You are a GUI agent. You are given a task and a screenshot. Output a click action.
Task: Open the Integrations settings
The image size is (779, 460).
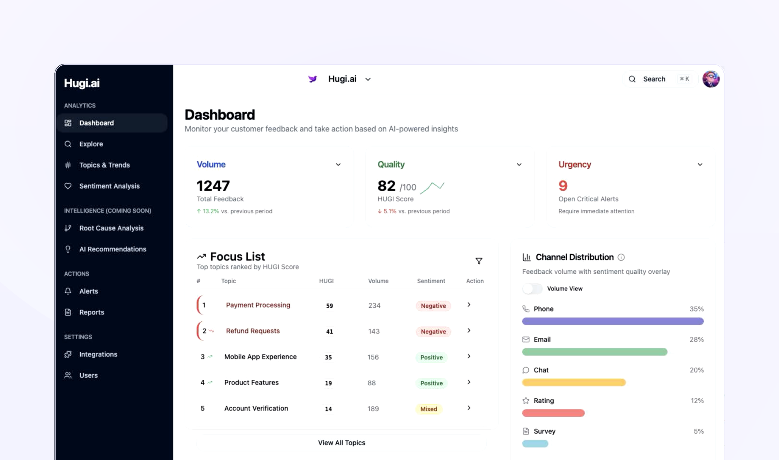point(98,354)
